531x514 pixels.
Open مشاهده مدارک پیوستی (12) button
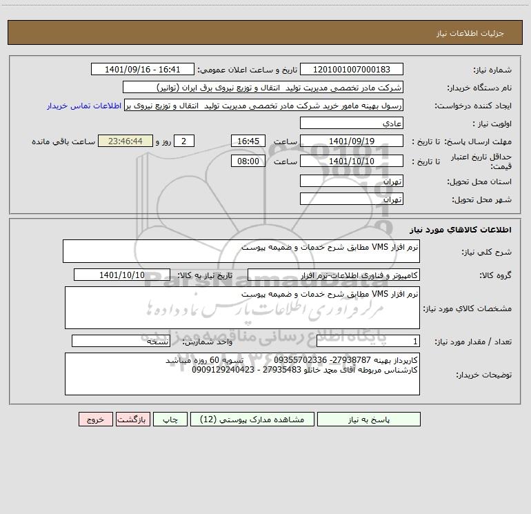click(x=252, y=419)
